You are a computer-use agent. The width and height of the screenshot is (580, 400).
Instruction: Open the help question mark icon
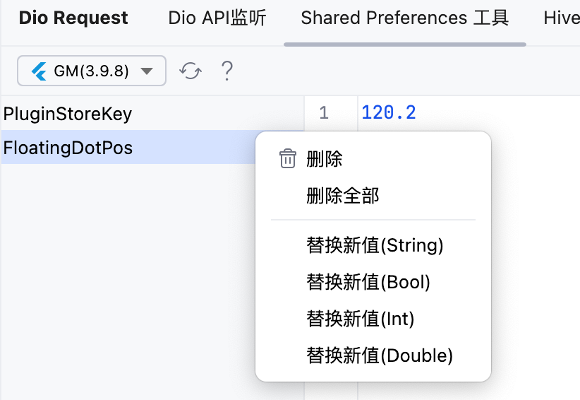click(x=226, y=71)
